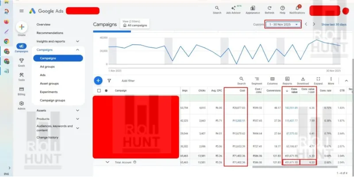Click the blue add campaign plus button
Viewport: 354px width, 177px height.
click(x=98, y=81)
